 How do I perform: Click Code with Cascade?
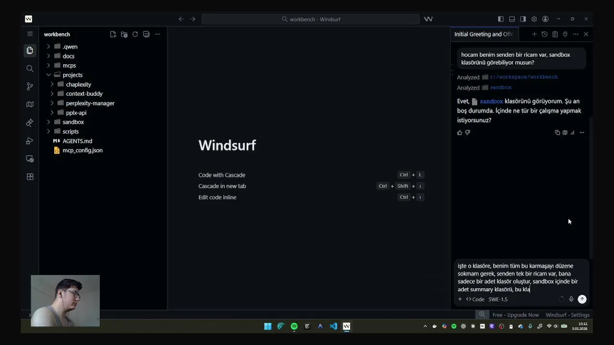222,175
